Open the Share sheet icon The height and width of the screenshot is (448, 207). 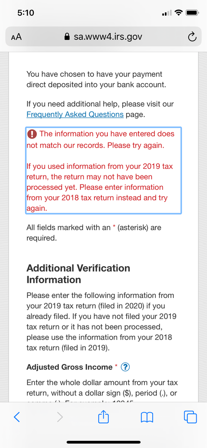click(103, 417)
